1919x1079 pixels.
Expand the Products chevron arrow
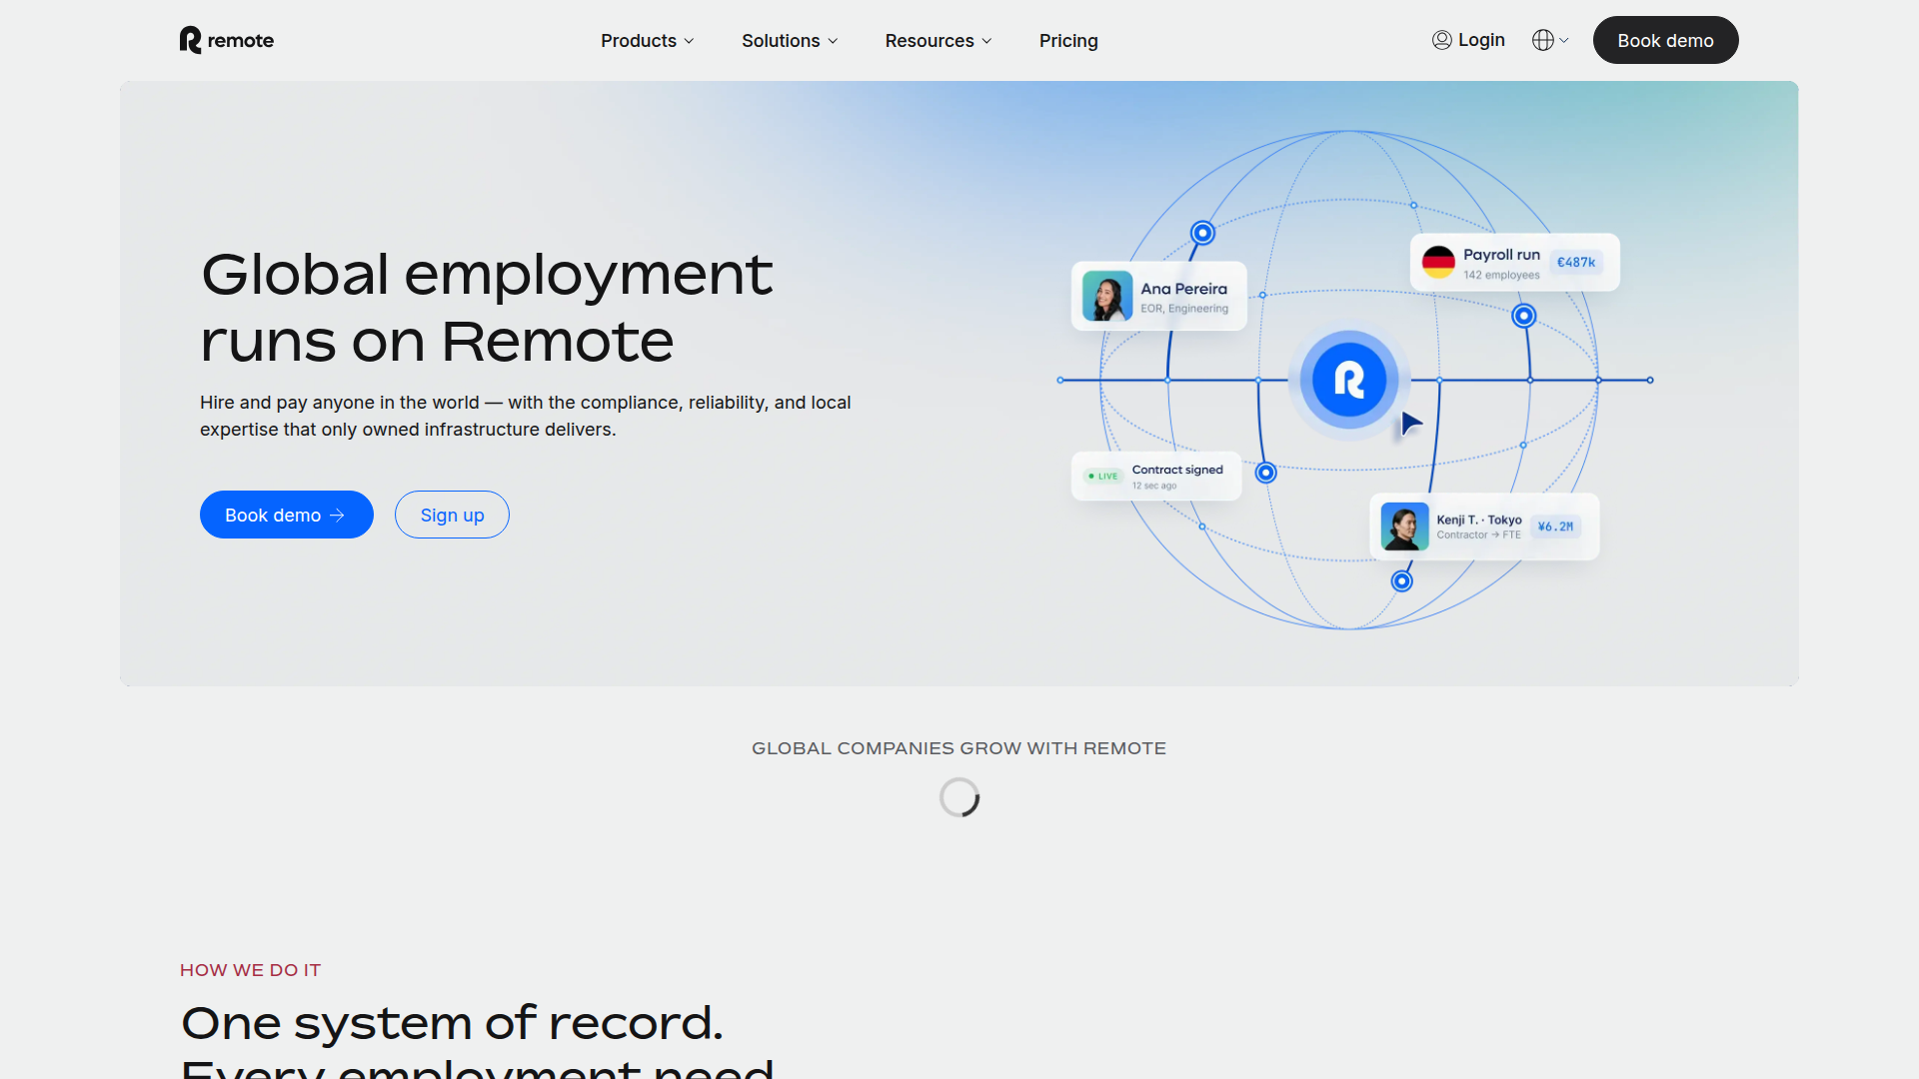coord(689,41)
